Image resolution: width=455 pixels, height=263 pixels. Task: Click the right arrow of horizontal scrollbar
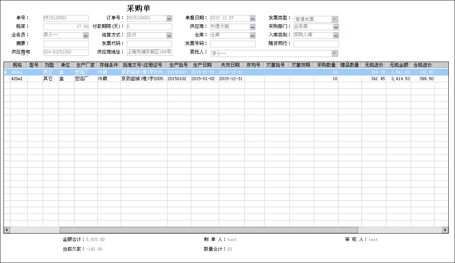click(445, 230)
